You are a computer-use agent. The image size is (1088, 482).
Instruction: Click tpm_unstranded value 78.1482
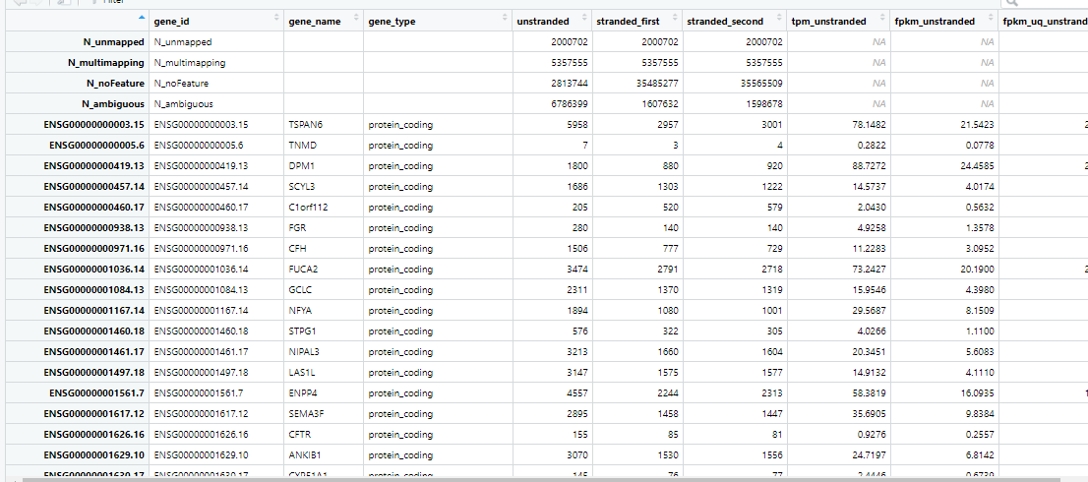(x=868, y=125)
